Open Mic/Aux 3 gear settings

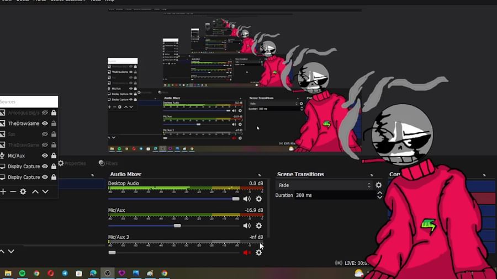(258, 253)
